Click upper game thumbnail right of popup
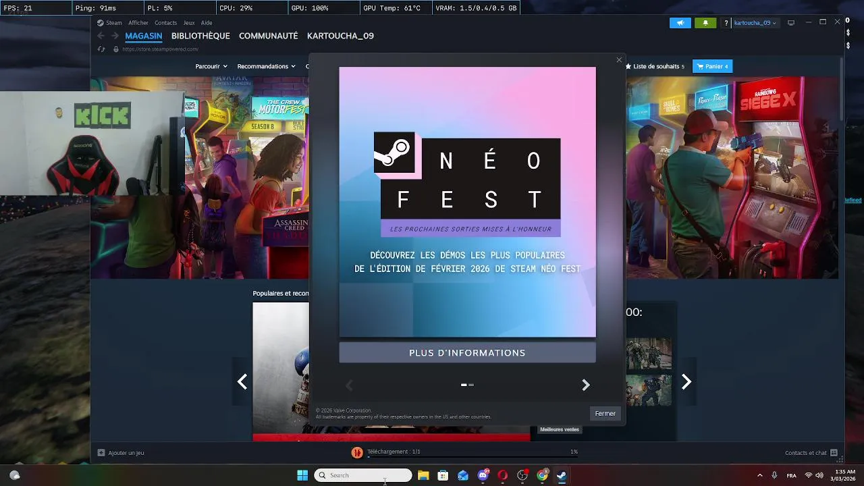Viewport: 864px width, 486px height. click(x=649, y=354)
